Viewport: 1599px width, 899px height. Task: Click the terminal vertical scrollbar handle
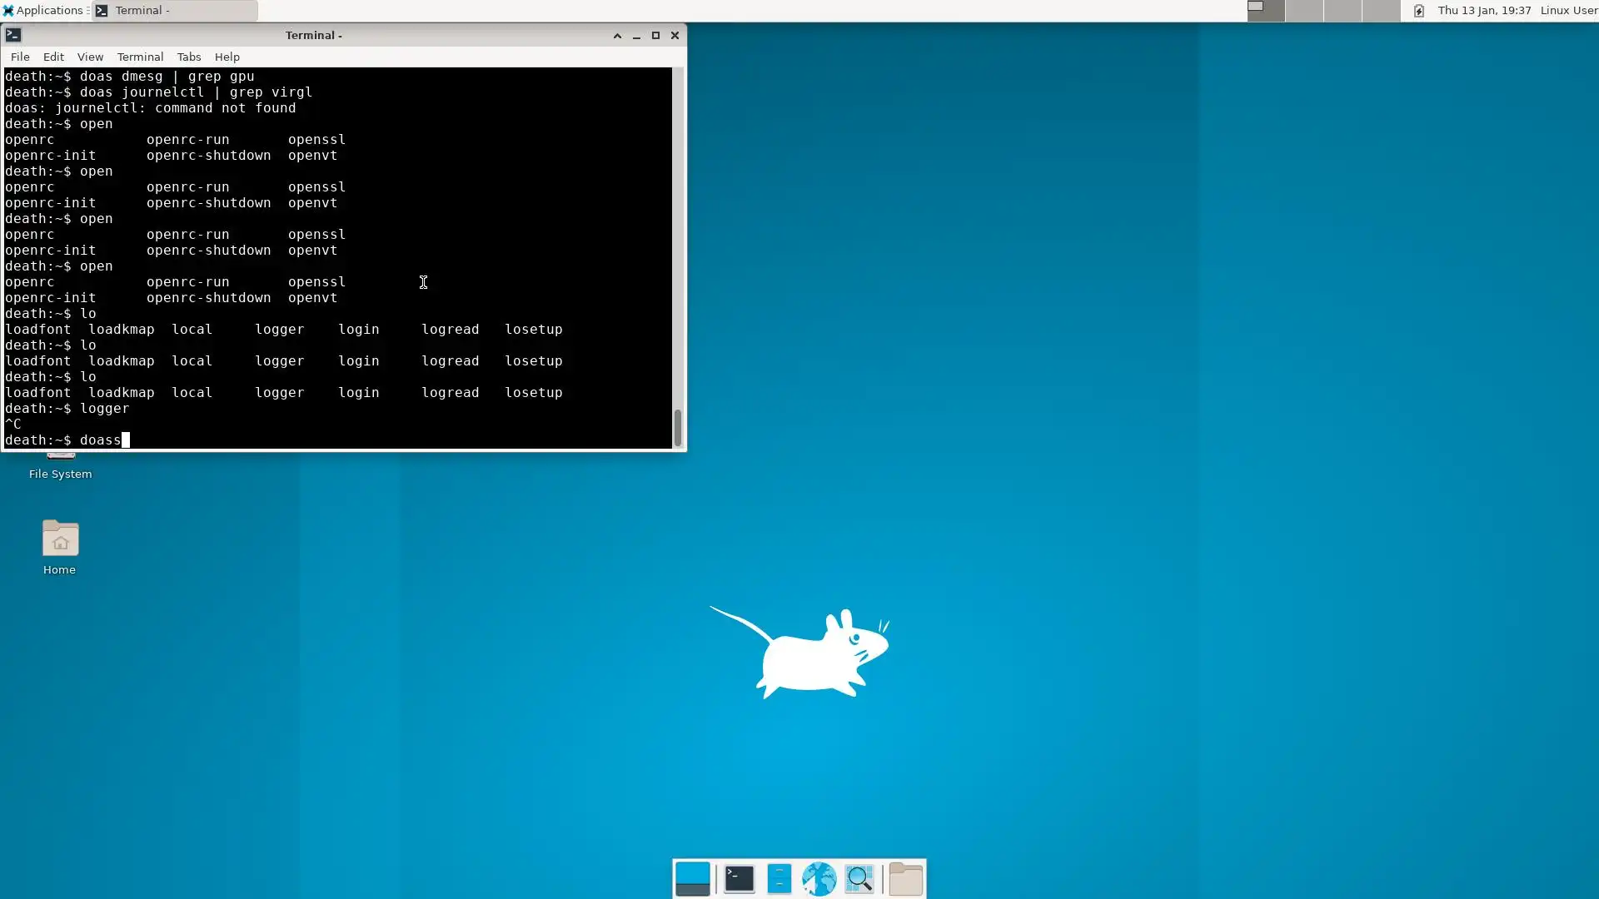(x=678, y=428)
